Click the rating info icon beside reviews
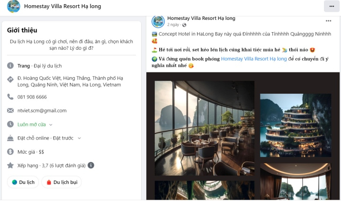 [90, 165]
